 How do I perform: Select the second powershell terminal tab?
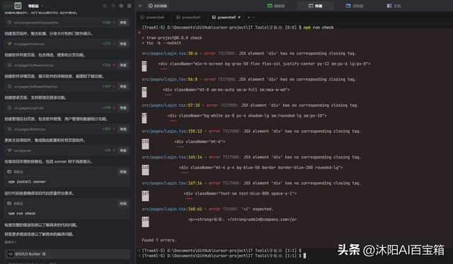(x=188, y=17)
